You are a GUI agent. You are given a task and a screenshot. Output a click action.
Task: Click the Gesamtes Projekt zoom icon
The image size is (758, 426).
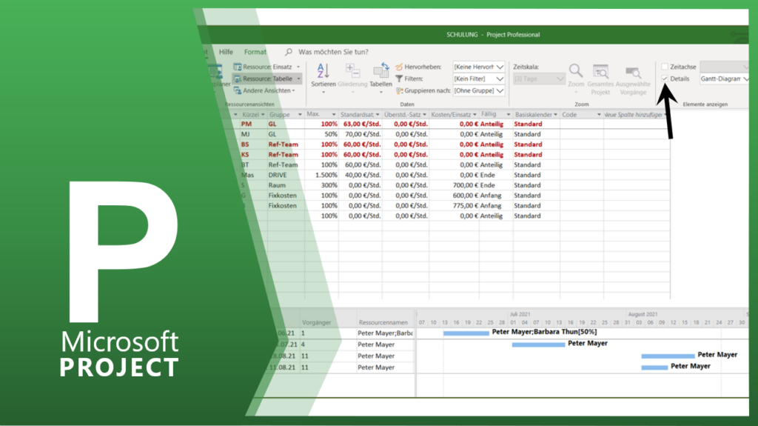tap(600, 72)
